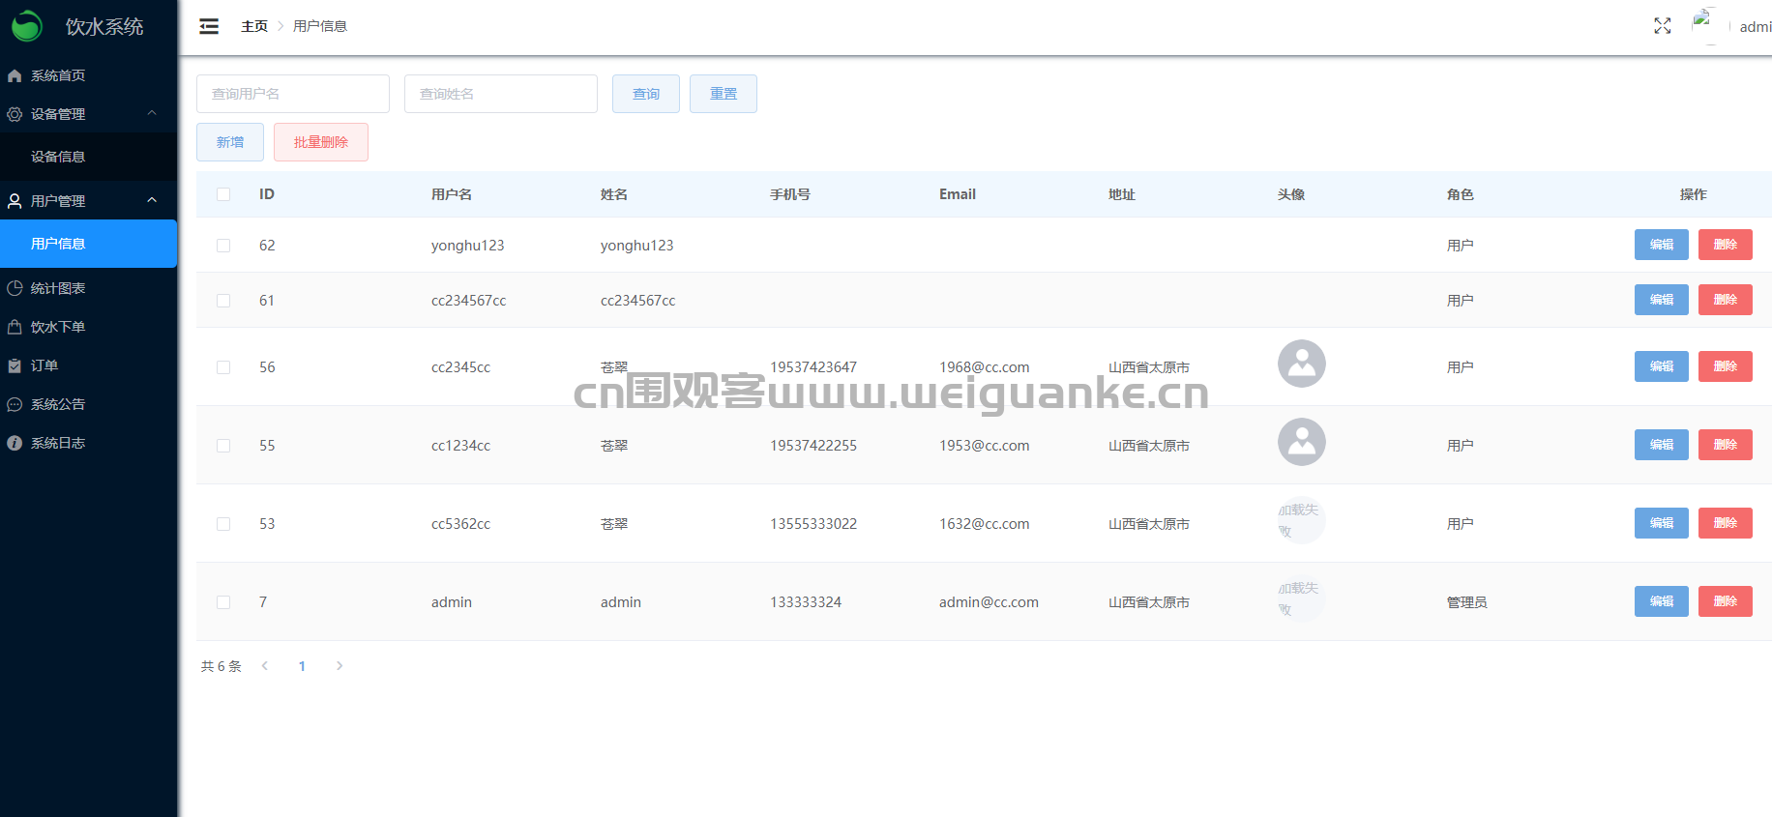Select checkbox for user ID 62

[223, 246]
